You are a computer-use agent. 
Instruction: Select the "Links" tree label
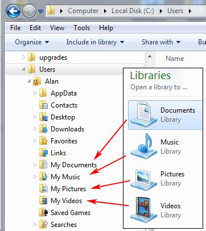(59, 153)
